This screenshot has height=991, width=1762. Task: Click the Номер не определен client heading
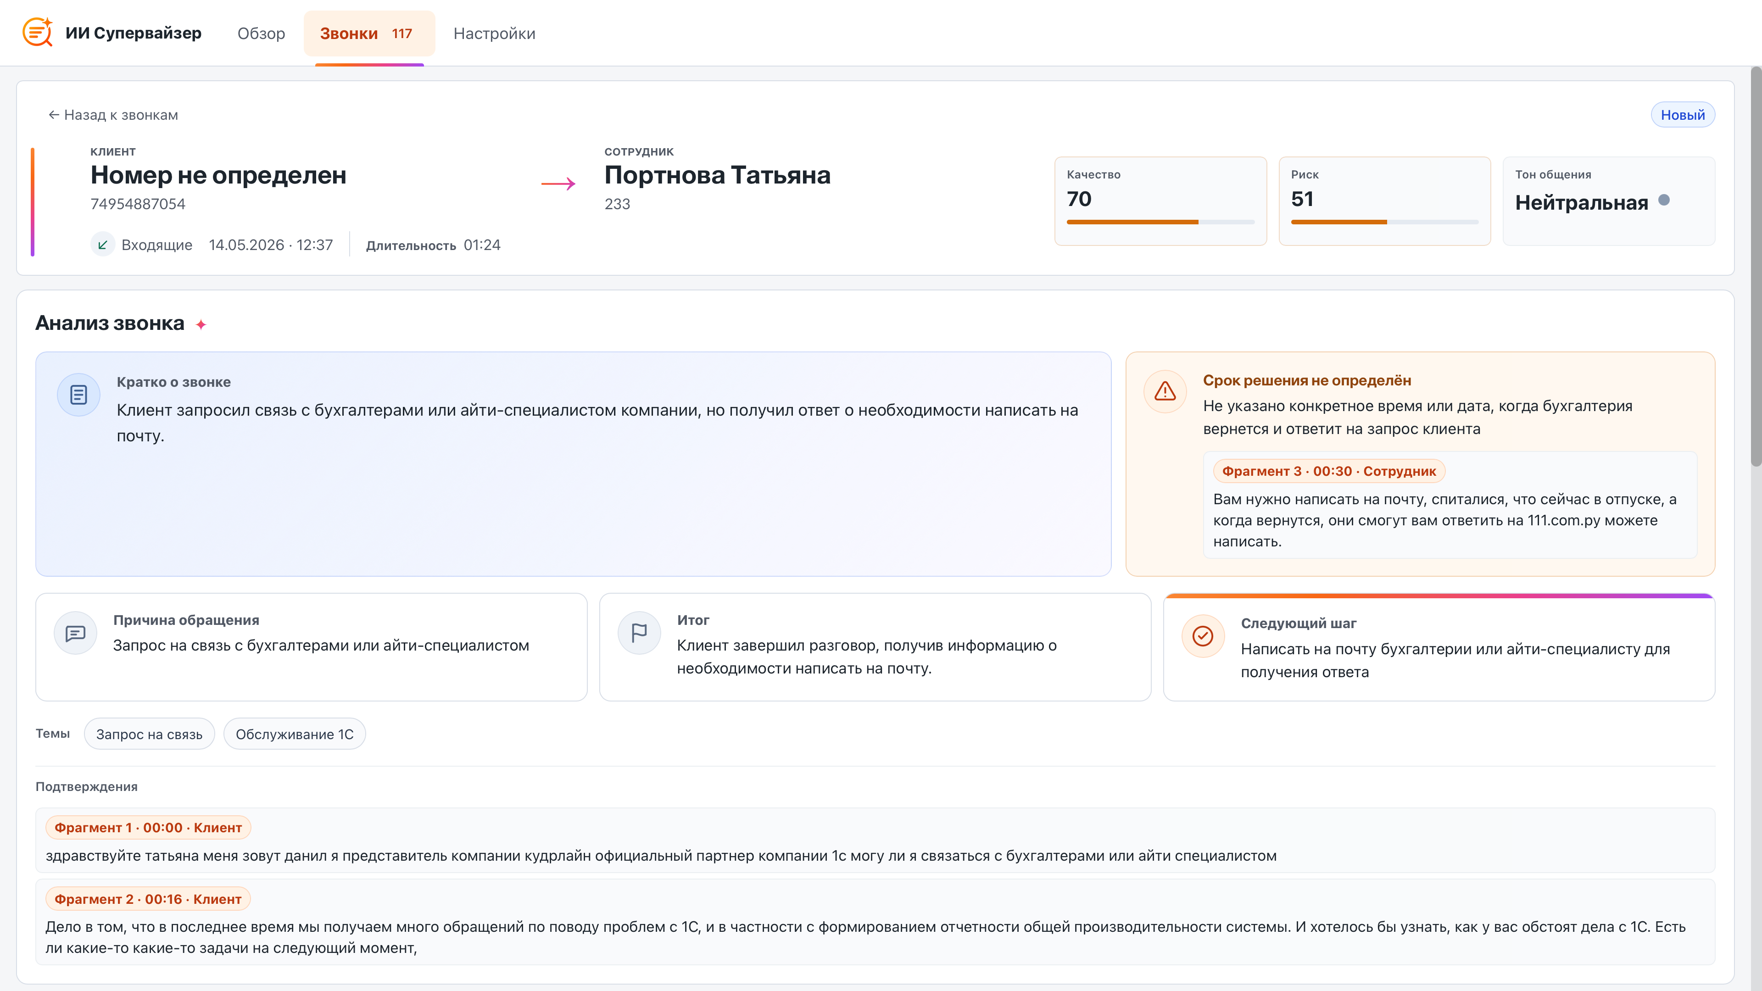tap(218, 175)
